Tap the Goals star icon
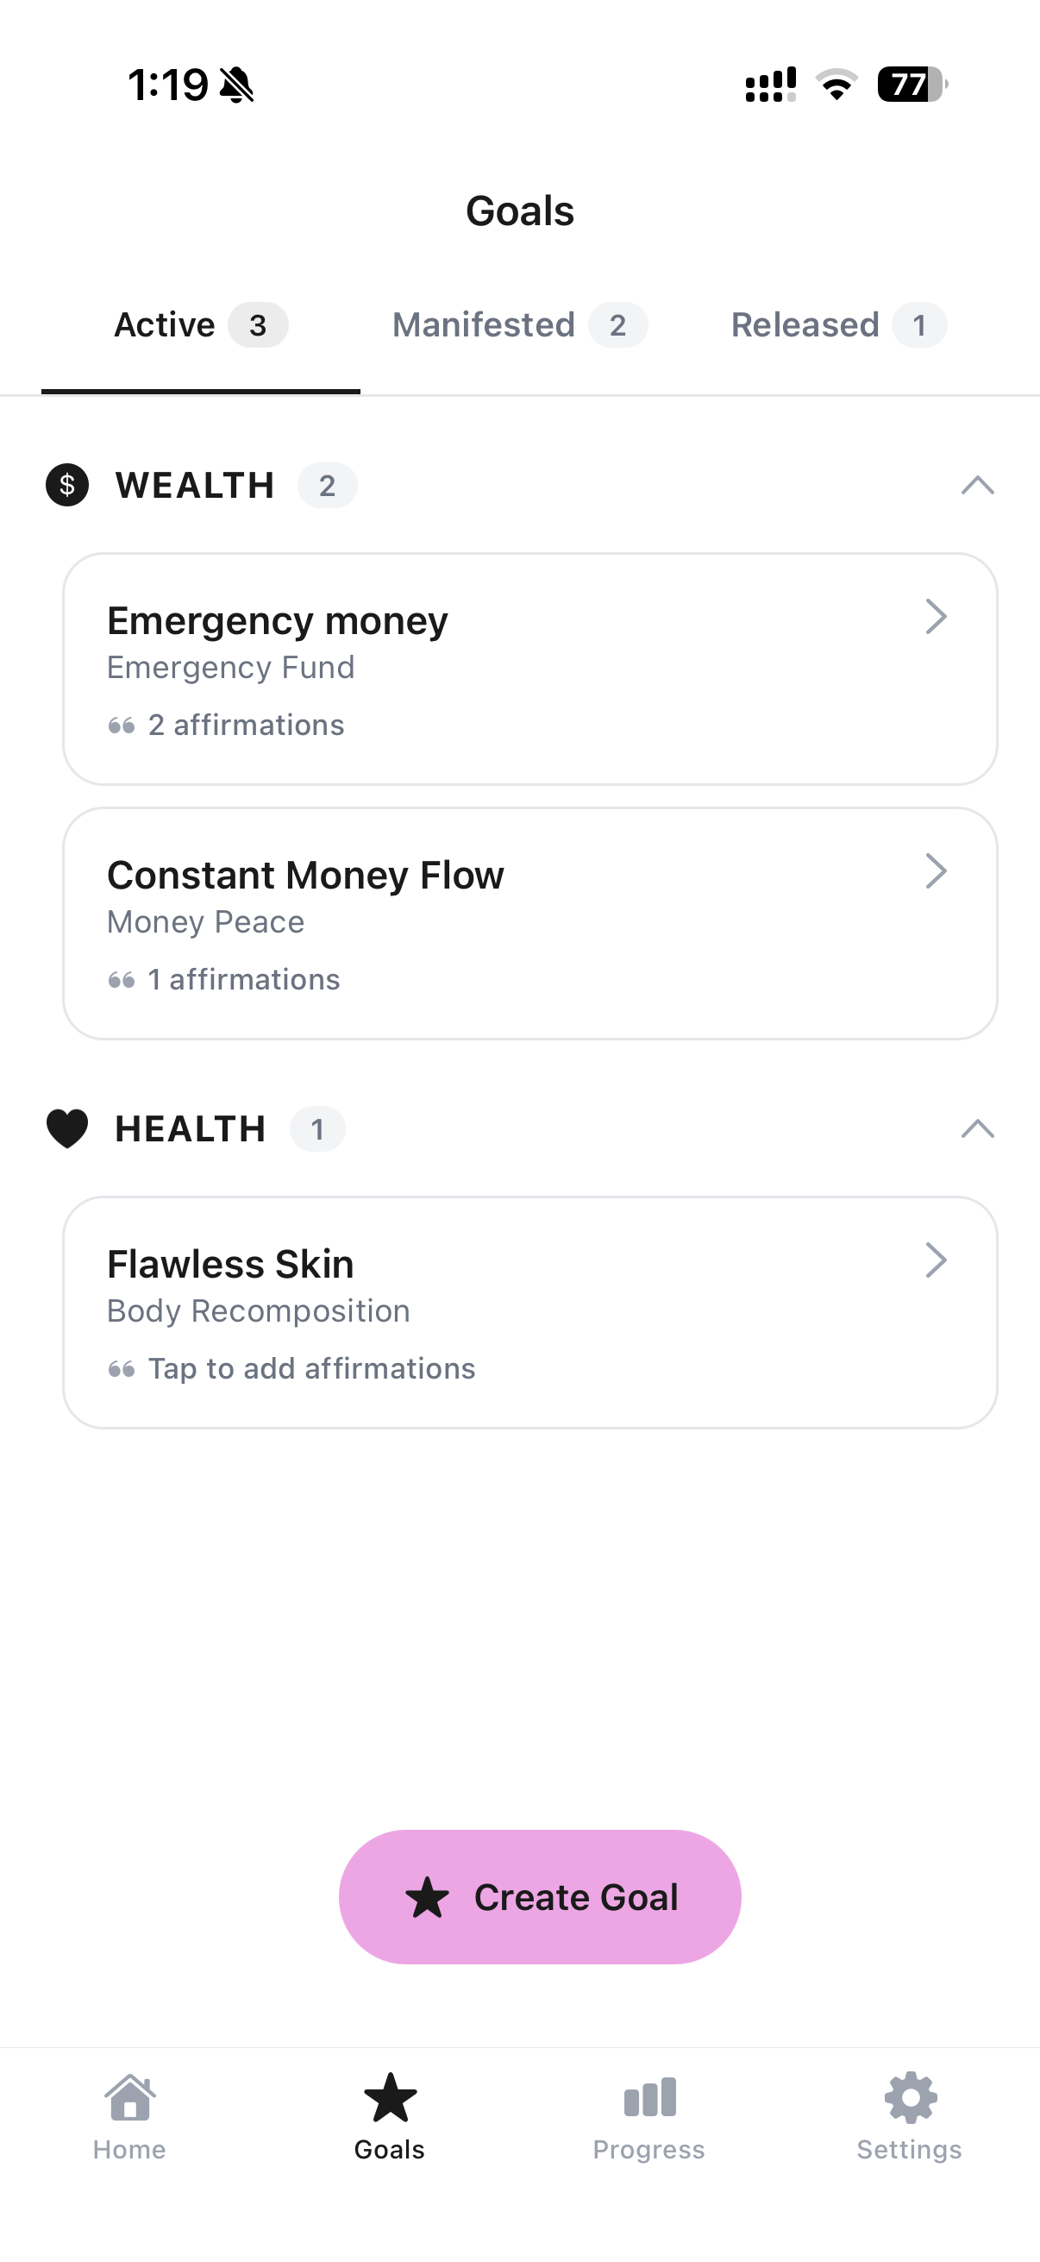The height and width of the screenshot is (2262, 1040). click(390, 2098)
